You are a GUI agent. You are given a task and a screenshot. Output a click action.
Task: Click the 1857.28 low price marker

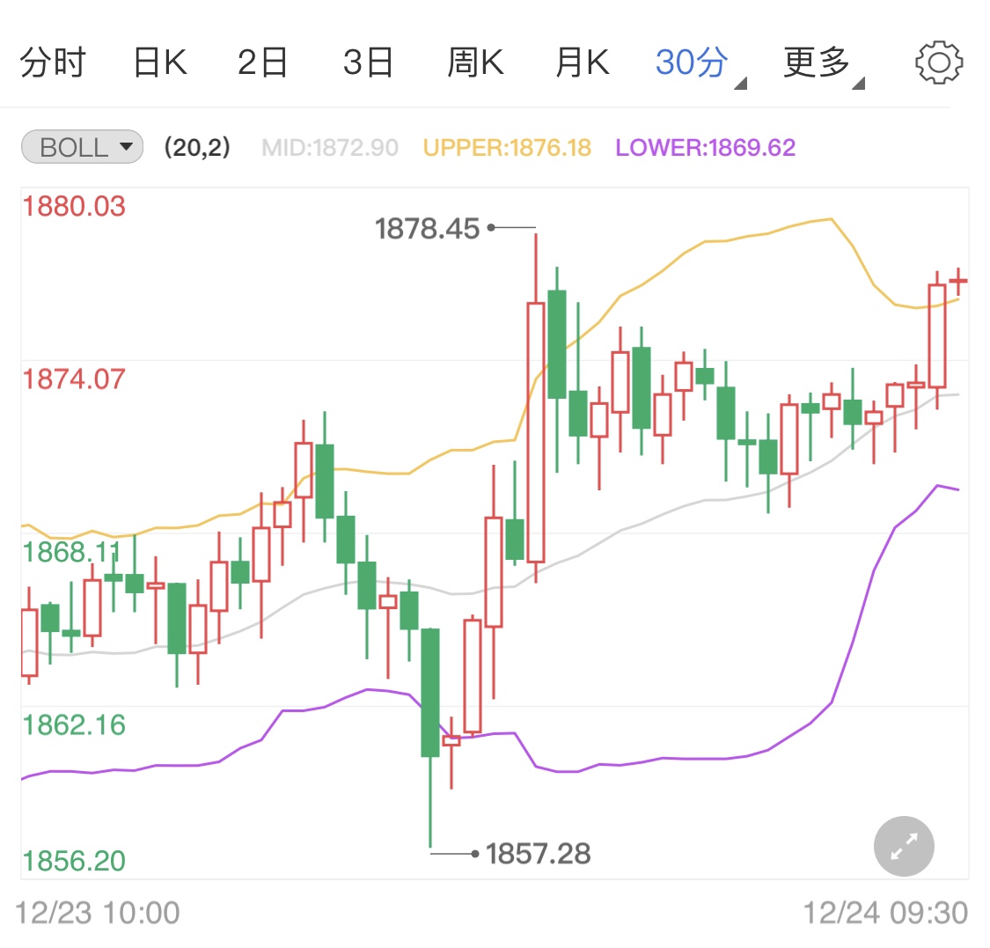[x=538, y=854]
